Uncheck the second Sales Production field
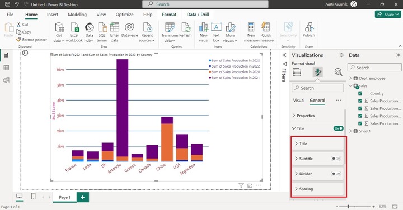Image resolution: width=403 pixels, height=210 pixels. click(x=360, y=108)
